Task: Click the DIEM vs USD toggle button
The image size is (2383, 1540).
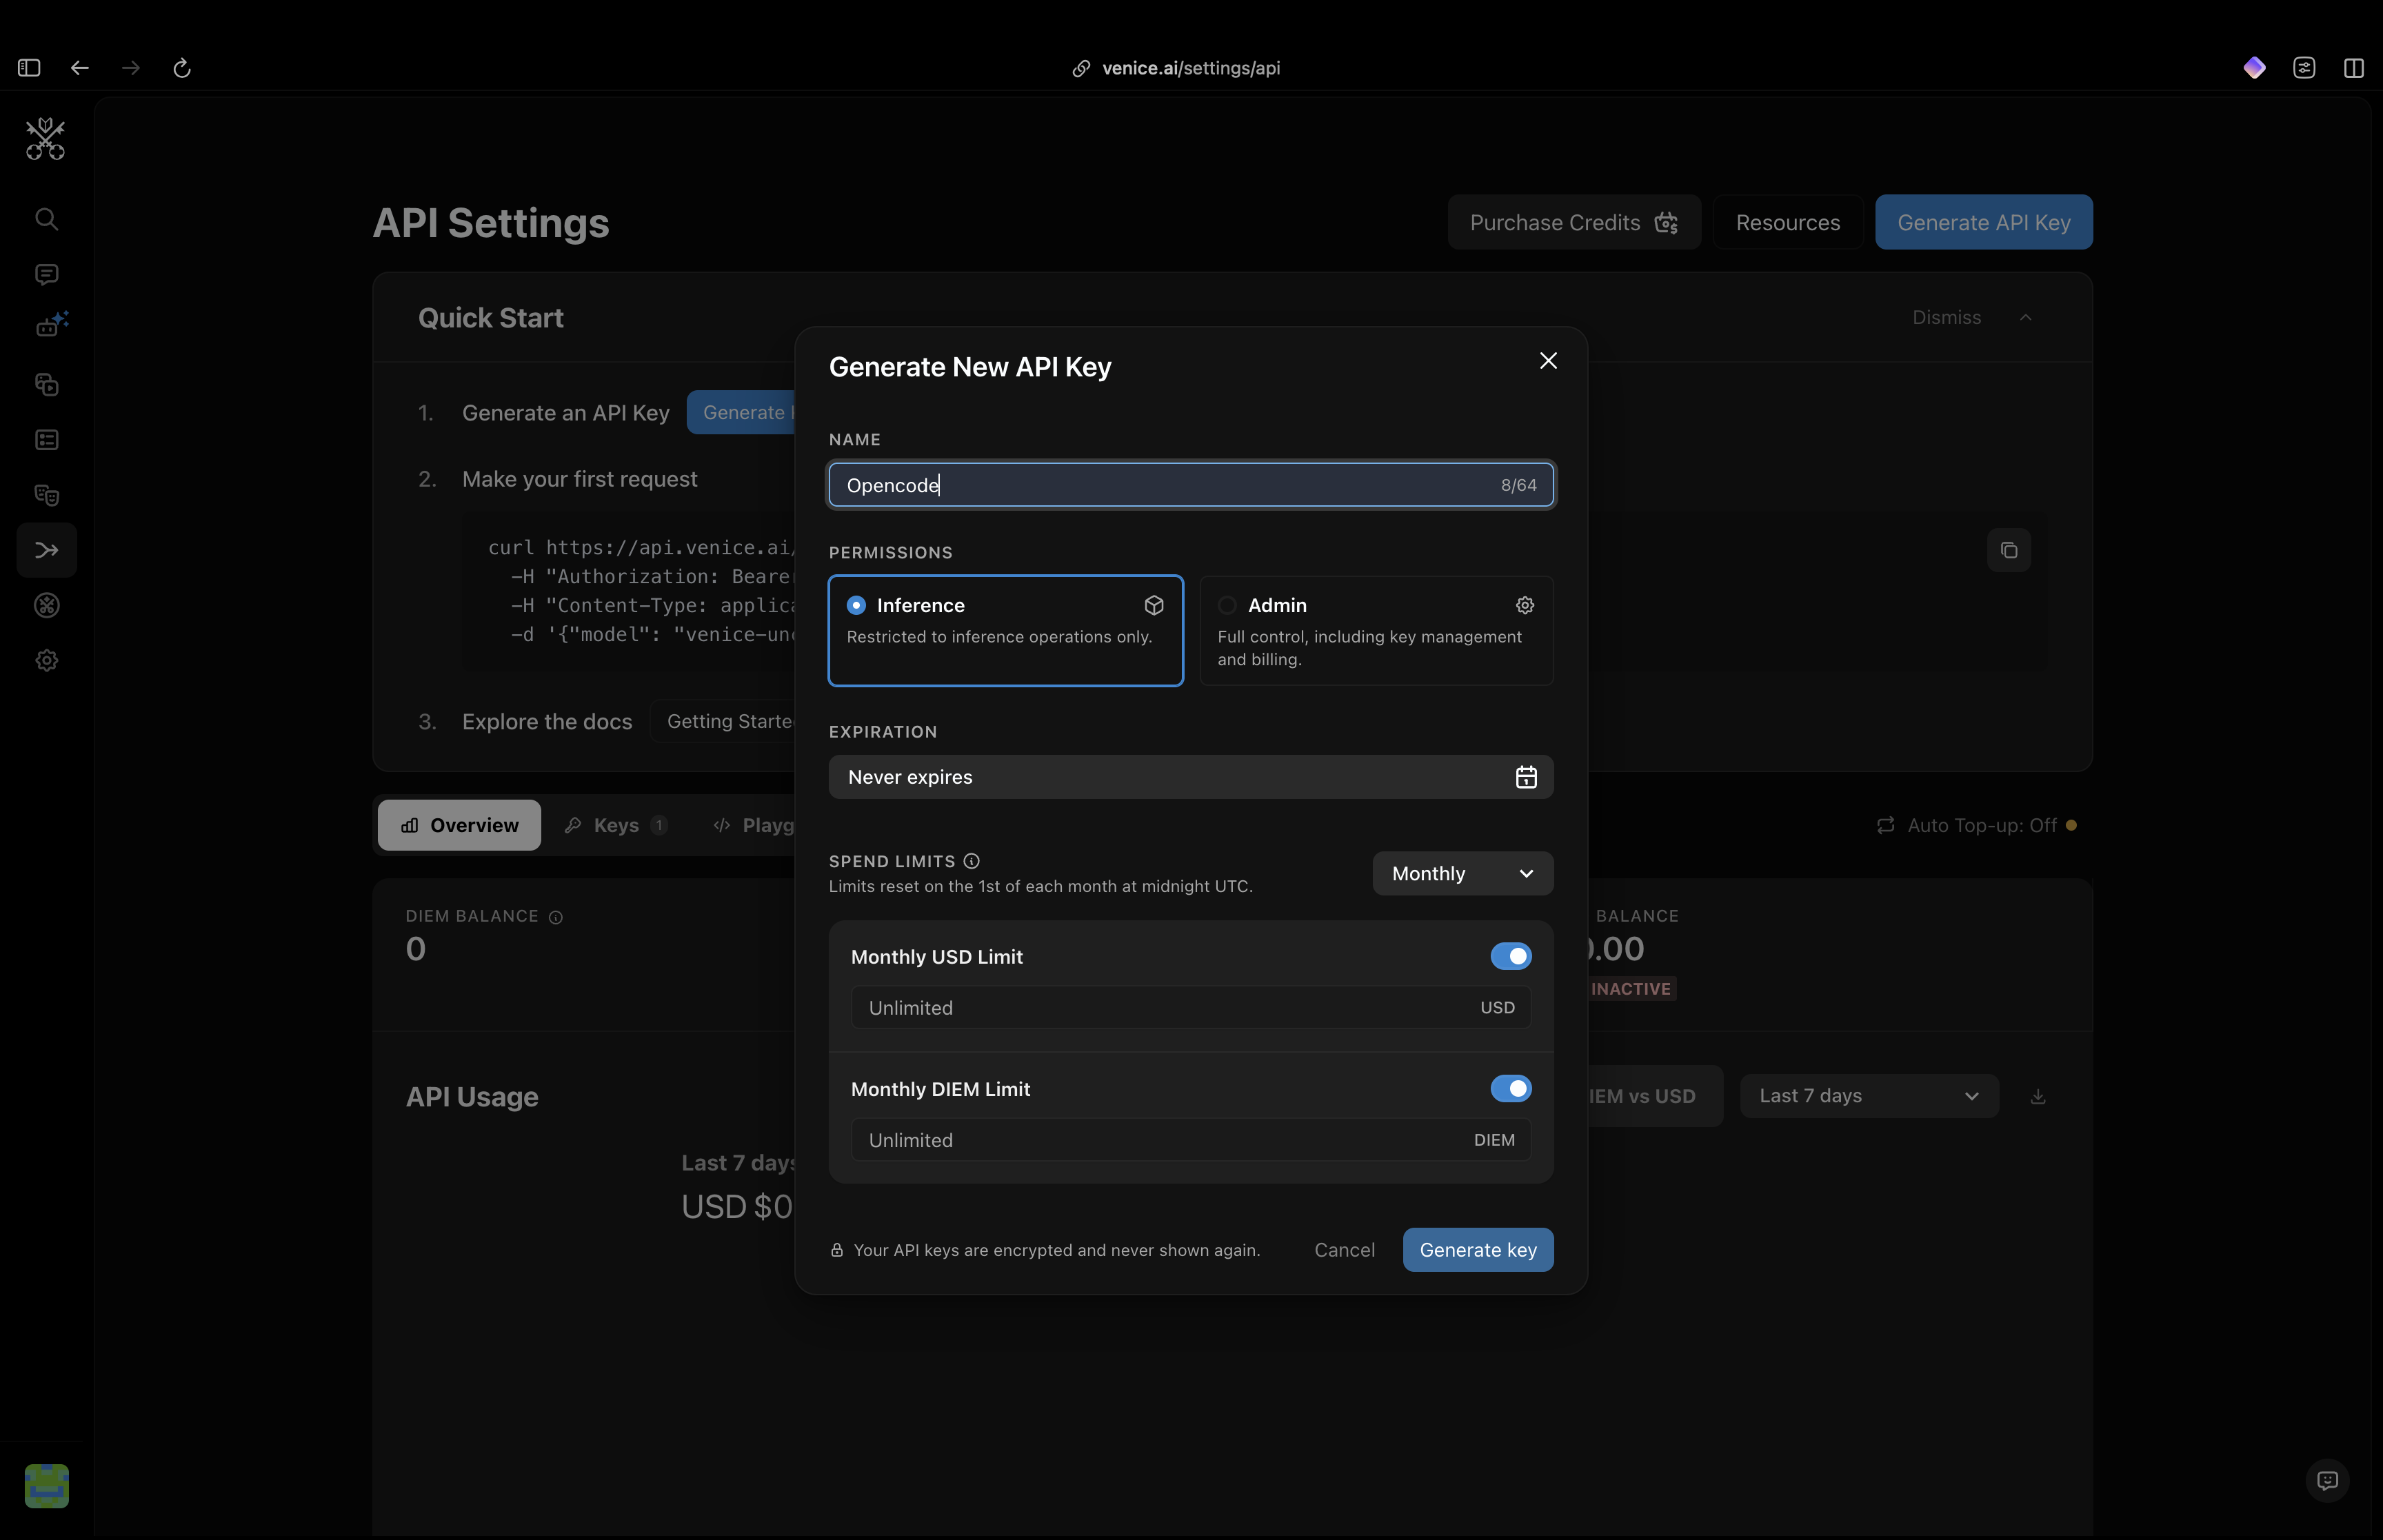Action: tap(1655, 1096)
